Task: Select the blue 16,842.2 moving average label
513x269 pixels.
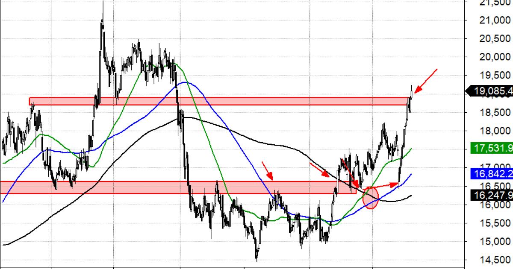Action: tap(491, 173)
